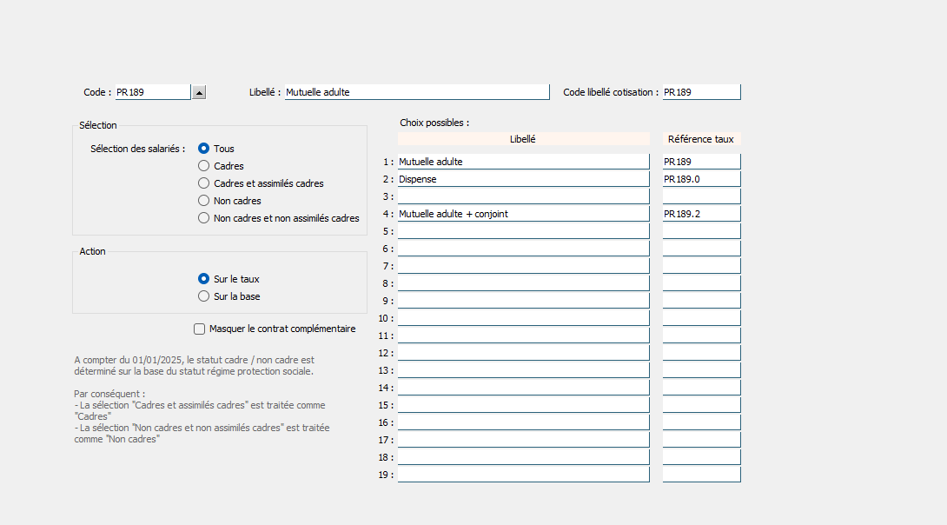Click the 'Référence taux' column header
The width and height of the screenshot is (947, 525).
coord(701,139)
